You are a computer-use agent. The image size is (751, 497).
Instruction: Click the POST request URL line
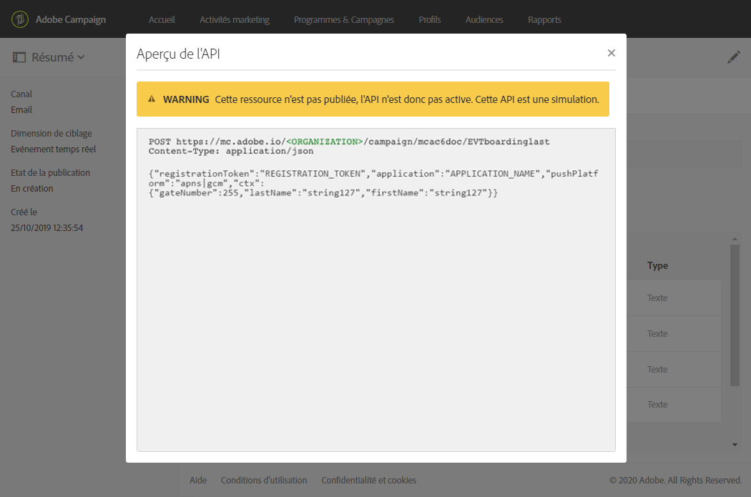point(349,142)
